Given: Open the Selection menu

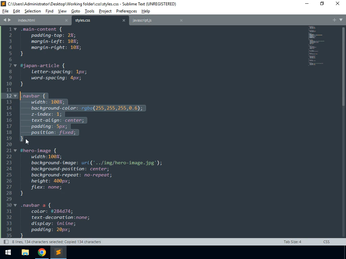Looking at the screenshot, I should coord(33,11).
